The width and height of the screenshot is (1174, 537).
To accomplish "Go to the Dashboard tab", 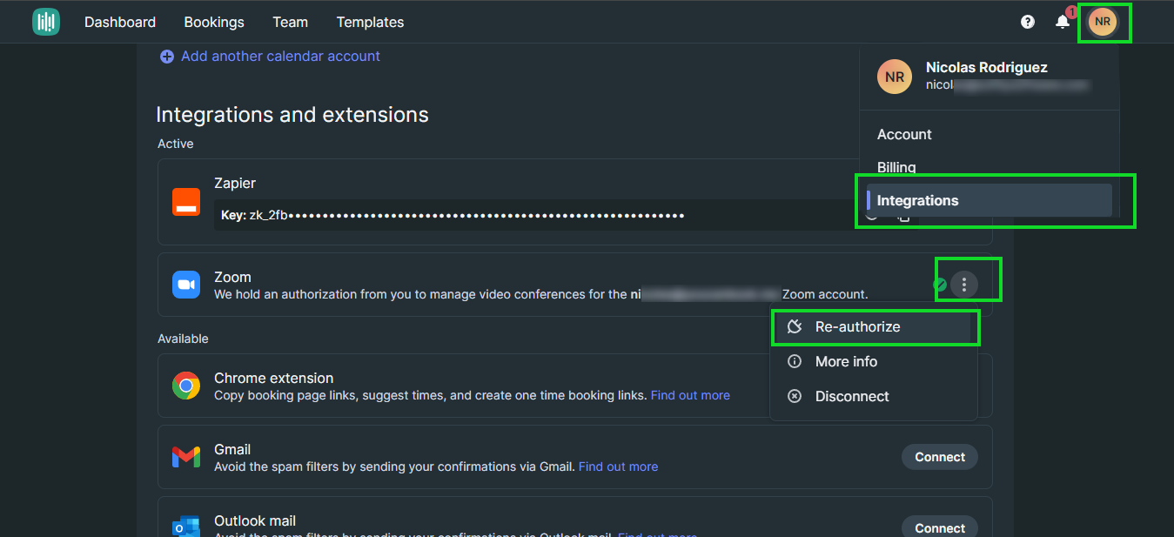I will tap(120, 22).
